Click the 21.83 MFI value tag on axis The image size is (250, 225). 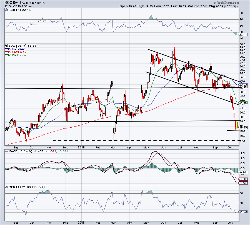[243, 212]
